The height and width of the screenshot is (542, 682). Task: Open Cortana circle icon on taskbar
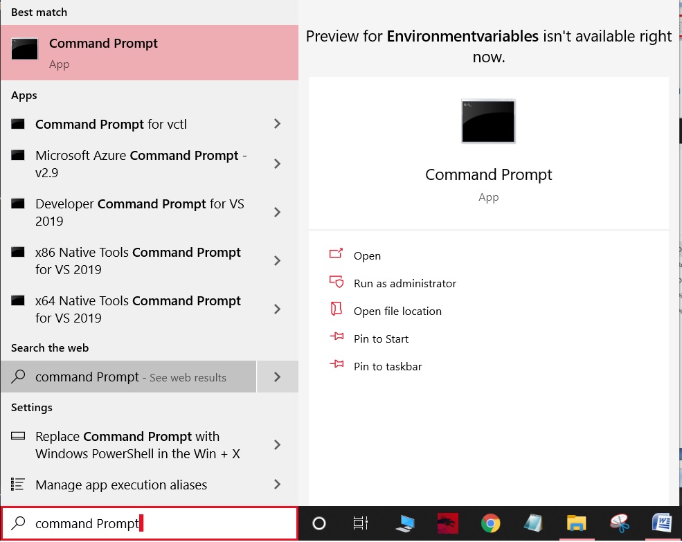pyautogui.click(x=318, y=523)
